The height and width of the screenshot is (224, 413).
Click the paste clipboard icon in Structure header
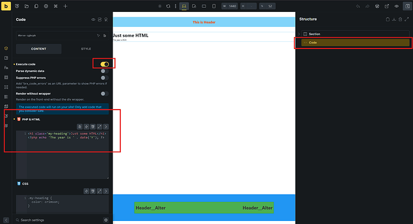[388, 19]
